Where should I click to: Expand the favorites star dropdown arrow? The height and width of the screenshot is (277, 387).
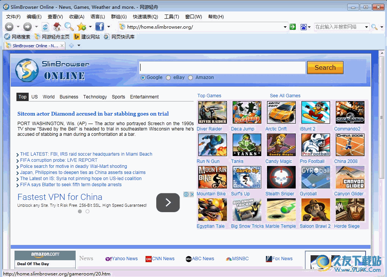(x=90, y=27)
